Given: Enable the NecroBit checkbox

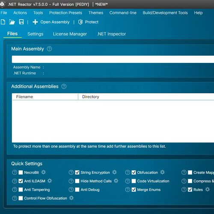Looking at the screenshot, I should 21,172.
